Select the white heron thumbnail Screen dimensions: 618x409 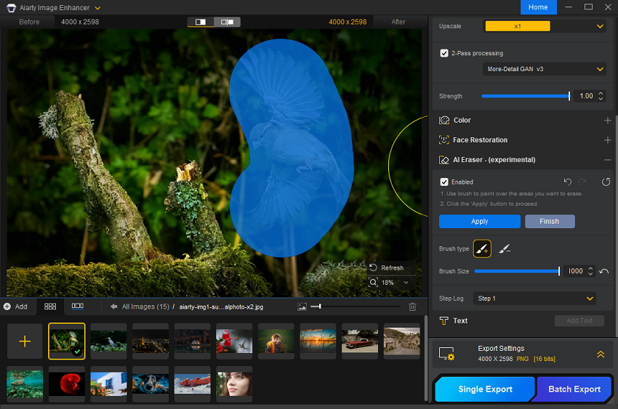click(108, 341)
